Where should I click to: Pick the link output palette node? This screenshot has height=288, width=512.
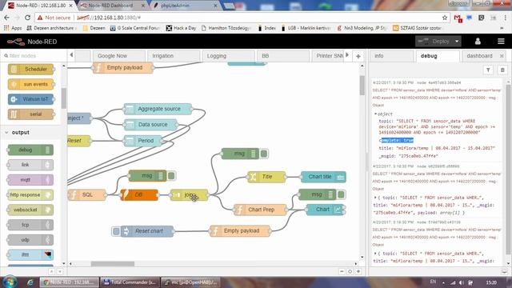[30, 165]
